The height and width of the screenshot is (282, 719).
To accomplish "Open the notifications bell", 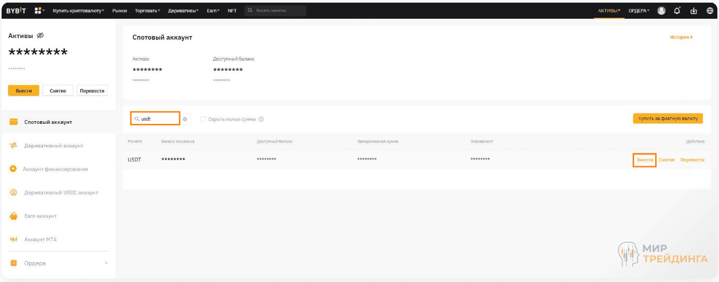I will [x=677, y=10].
